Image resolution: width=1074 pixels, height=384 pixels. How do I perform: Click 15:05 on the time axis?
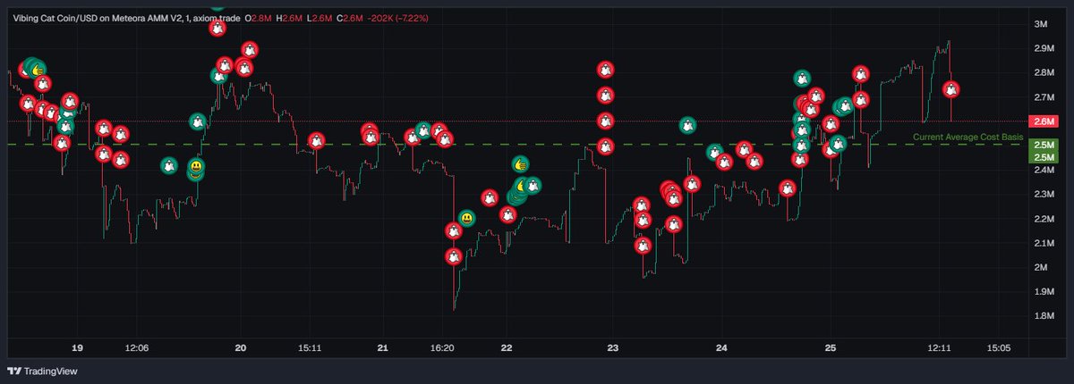point(998,347)
